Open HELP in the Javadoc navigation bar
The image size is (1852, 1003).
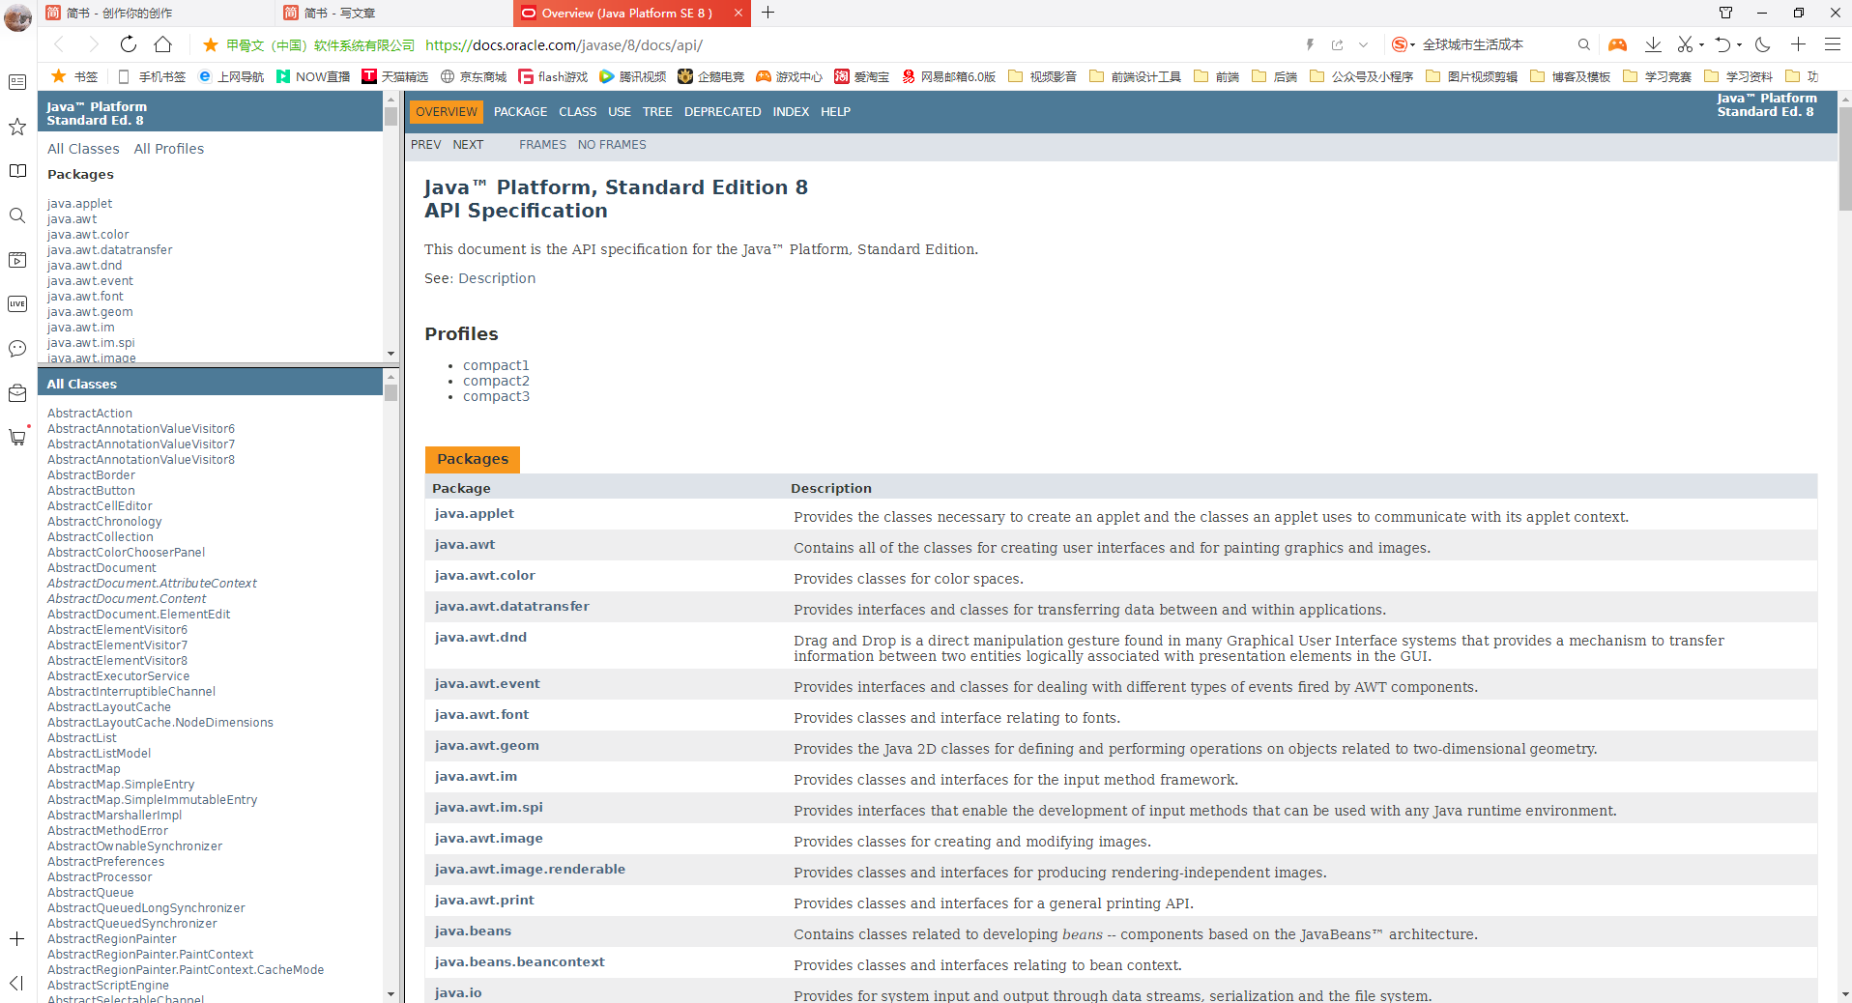835,112
